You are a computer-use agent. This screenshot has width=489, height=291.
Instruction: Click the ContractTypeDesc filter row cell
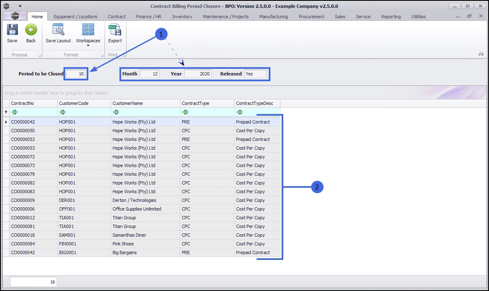[x=257, y=112]
